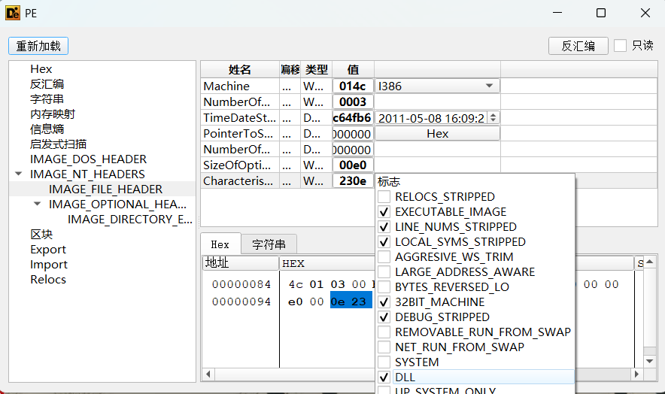Image resolution: width=665 pixels, height=394 pixels.
Task: Uncheck the DLL flag
Action: [x=384, y=377]
